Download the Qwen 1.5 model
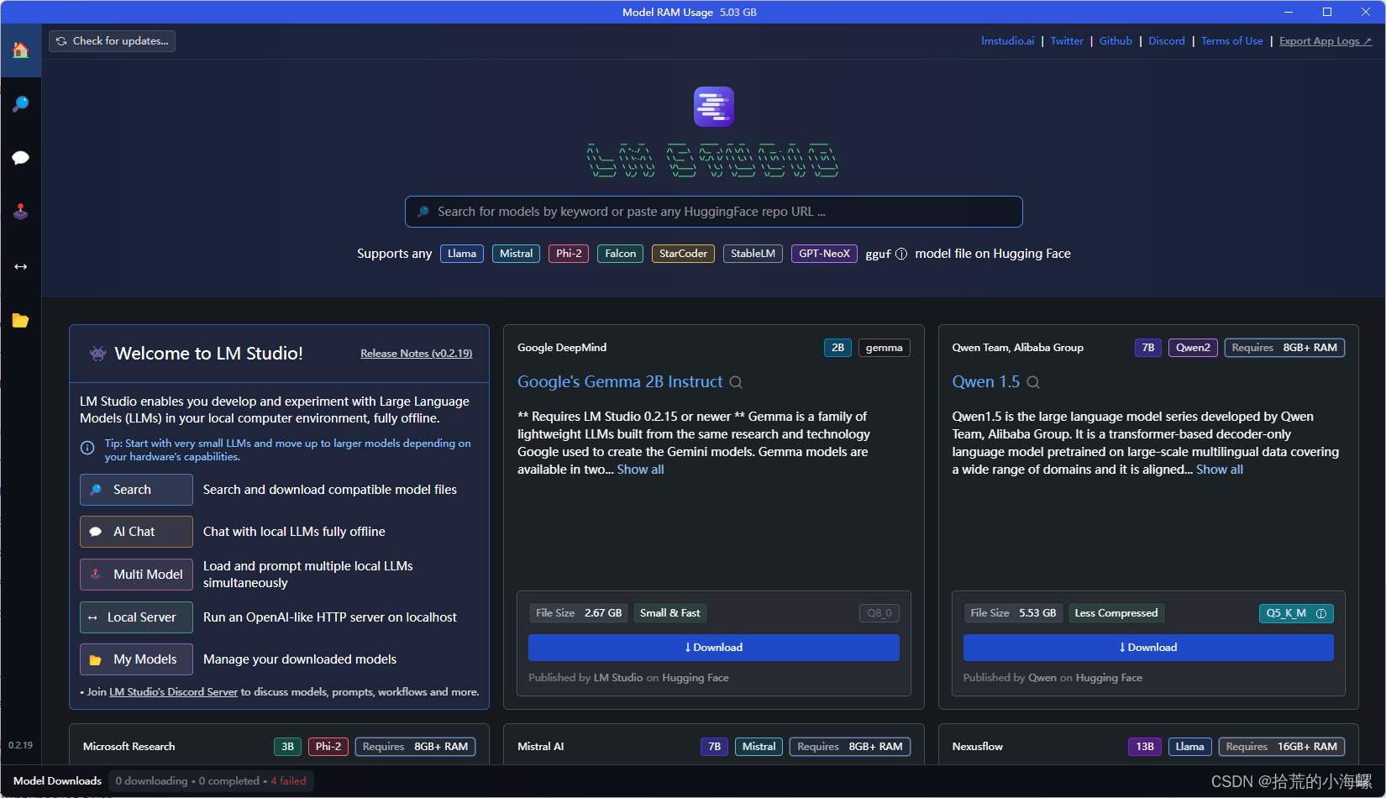The height and width of the screenshot is (798, 1386). (x=1148, y=648)
